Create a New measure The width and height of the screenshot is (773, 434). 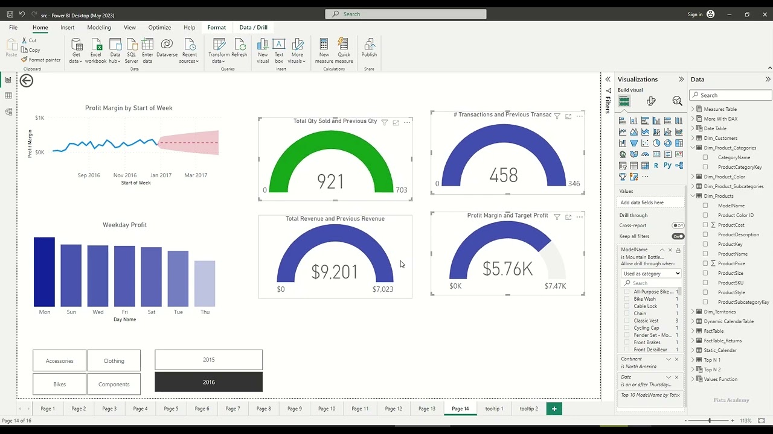tap(324, 51)
